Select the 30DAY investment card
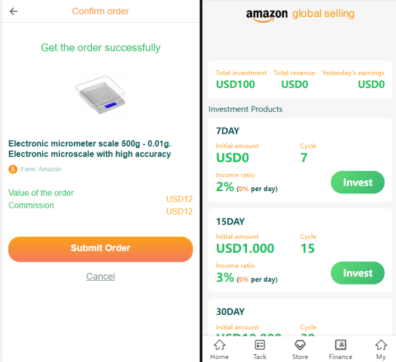Screen dimensions: 396x362 pos(300,318)
